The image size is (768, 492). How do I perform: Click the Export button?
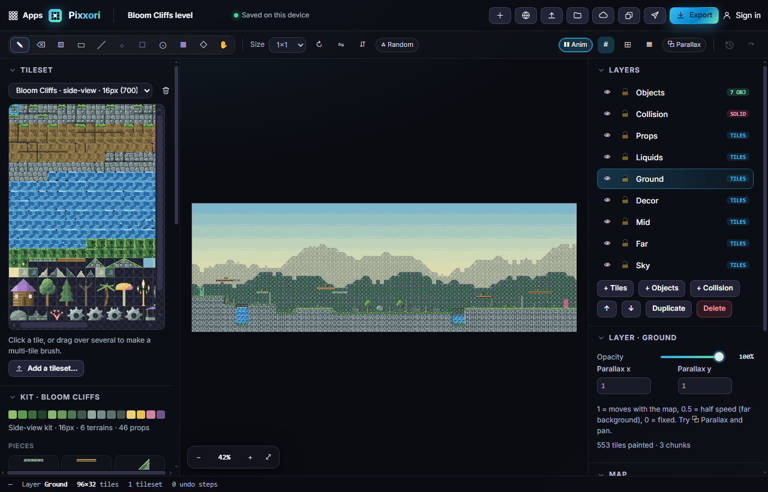(x=694, y=16)
